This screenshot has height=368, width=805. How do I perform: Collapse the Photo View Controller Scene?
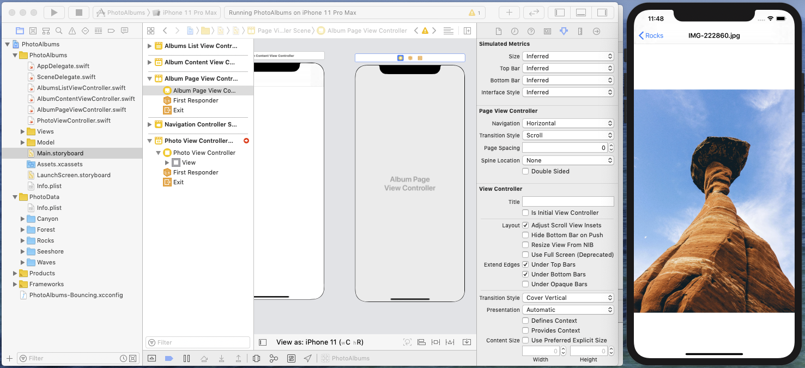(149, 141)
